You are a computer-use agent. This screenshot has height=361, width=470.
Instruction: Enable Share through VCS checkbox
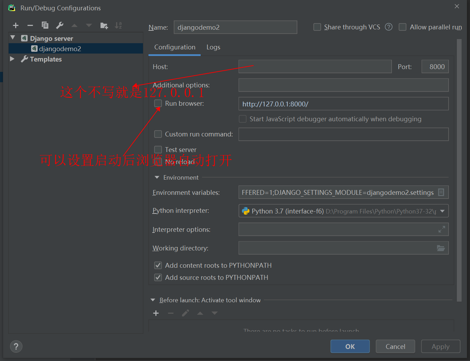[x=317, y=27]
